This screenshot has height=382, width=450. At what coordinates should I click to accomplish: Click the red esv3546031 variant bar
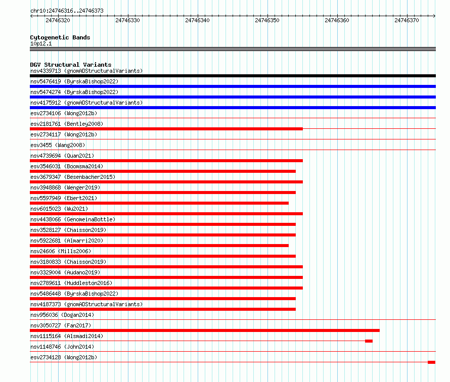163,171
